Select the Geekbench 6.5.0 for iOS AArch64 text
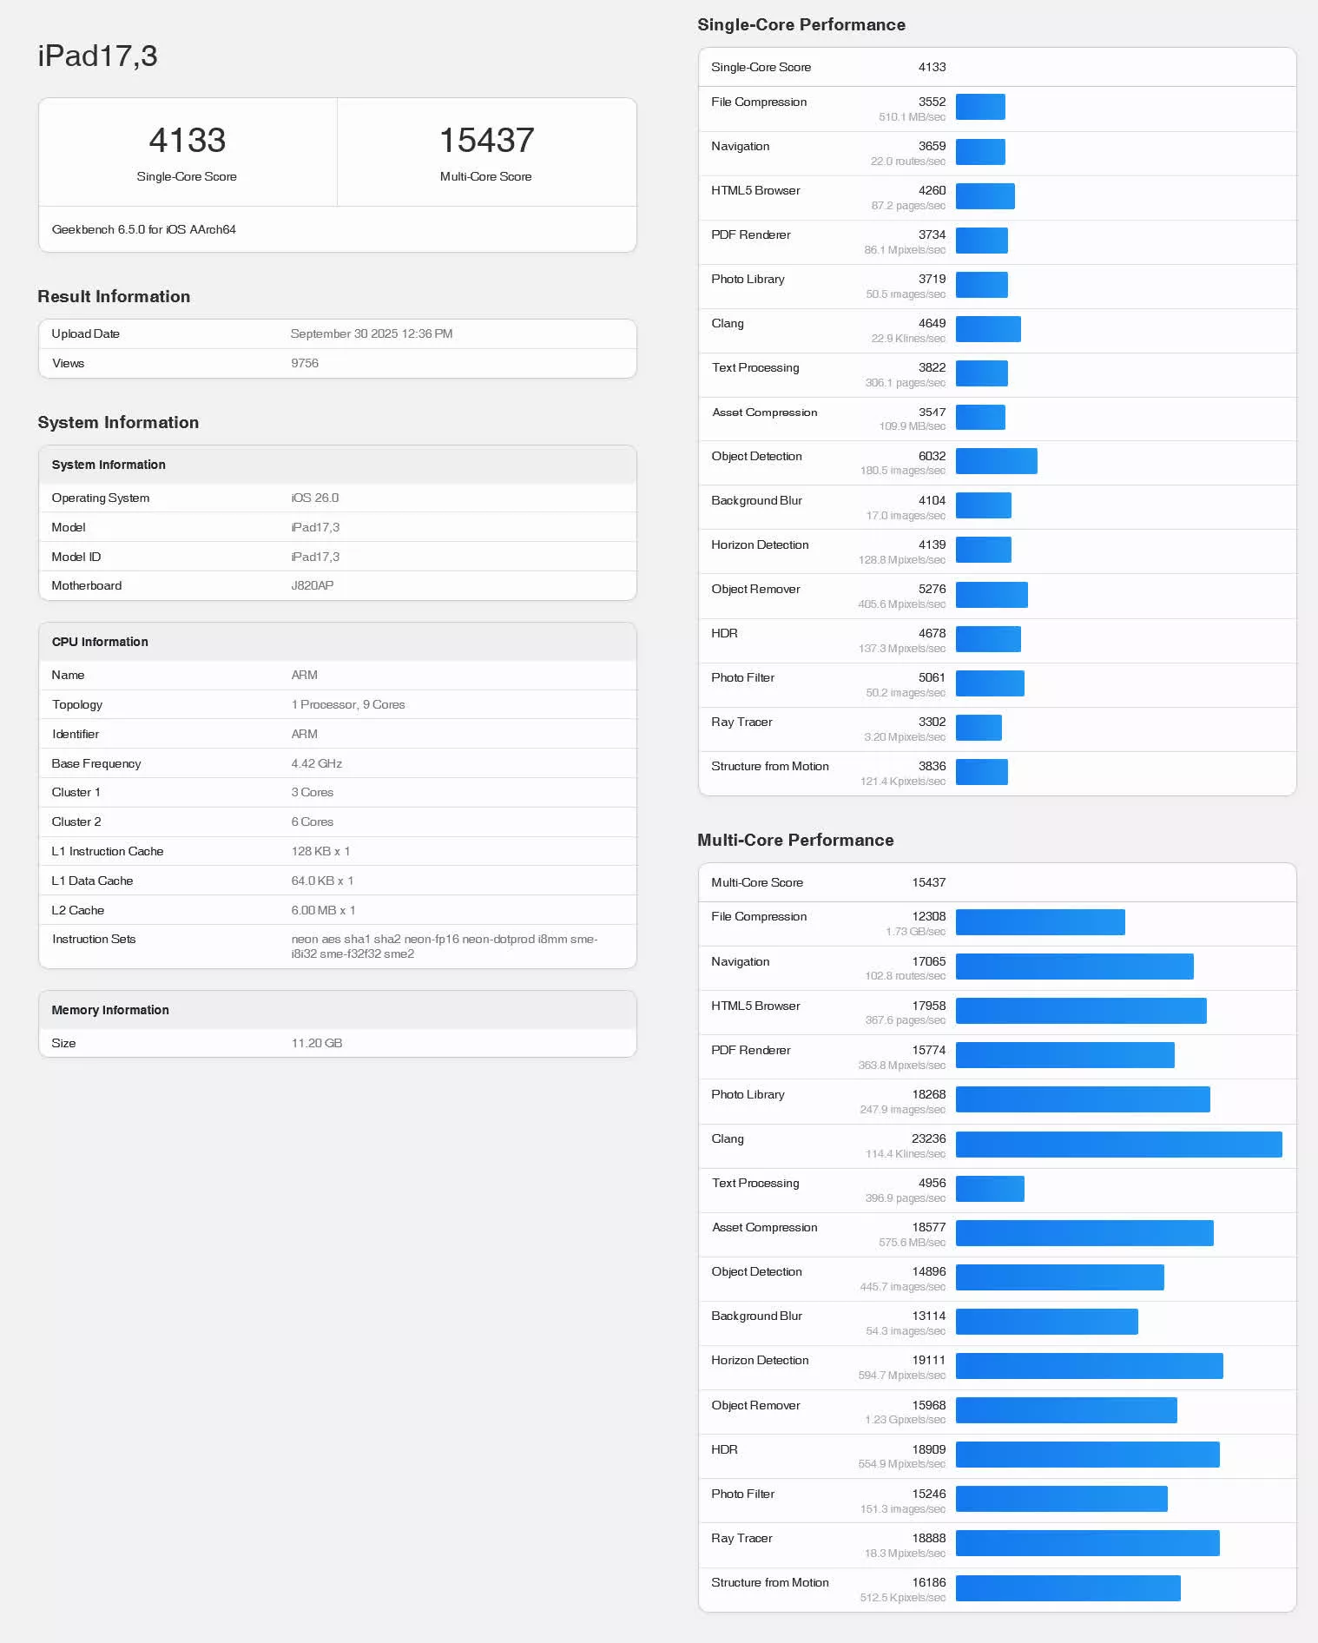 [144, 229]
